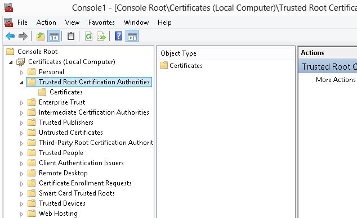Viewport: 357px width, 218px height.
Task: Expand the Personal store node
Action: tap(21, 72)
